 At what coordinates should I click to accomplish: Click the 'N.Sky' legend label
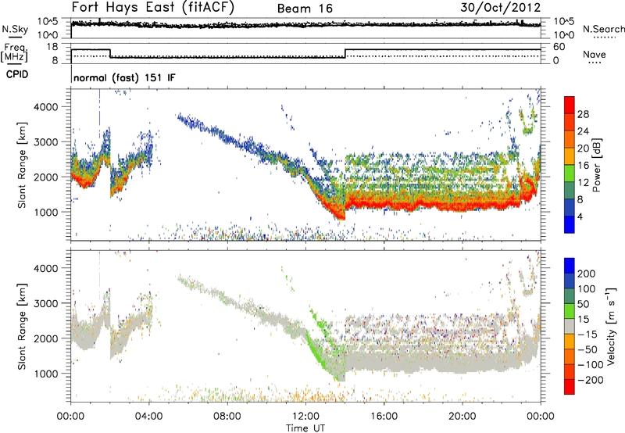15,29
